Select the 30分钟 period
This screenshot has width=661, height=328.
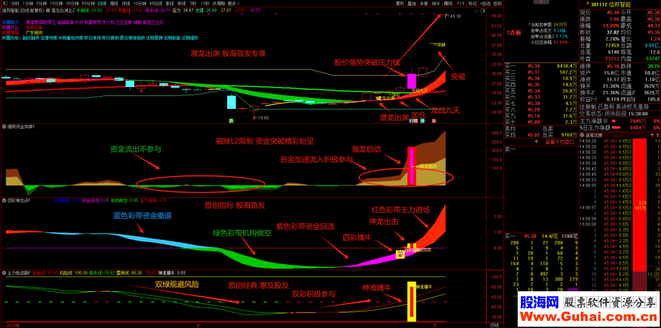[72, 3]
